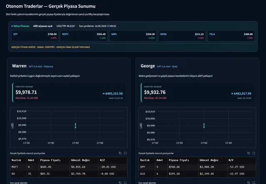266x184 pixels.
Task: Click 'GPT 5.4 mini · Patience' label
Action: point(41,66)
